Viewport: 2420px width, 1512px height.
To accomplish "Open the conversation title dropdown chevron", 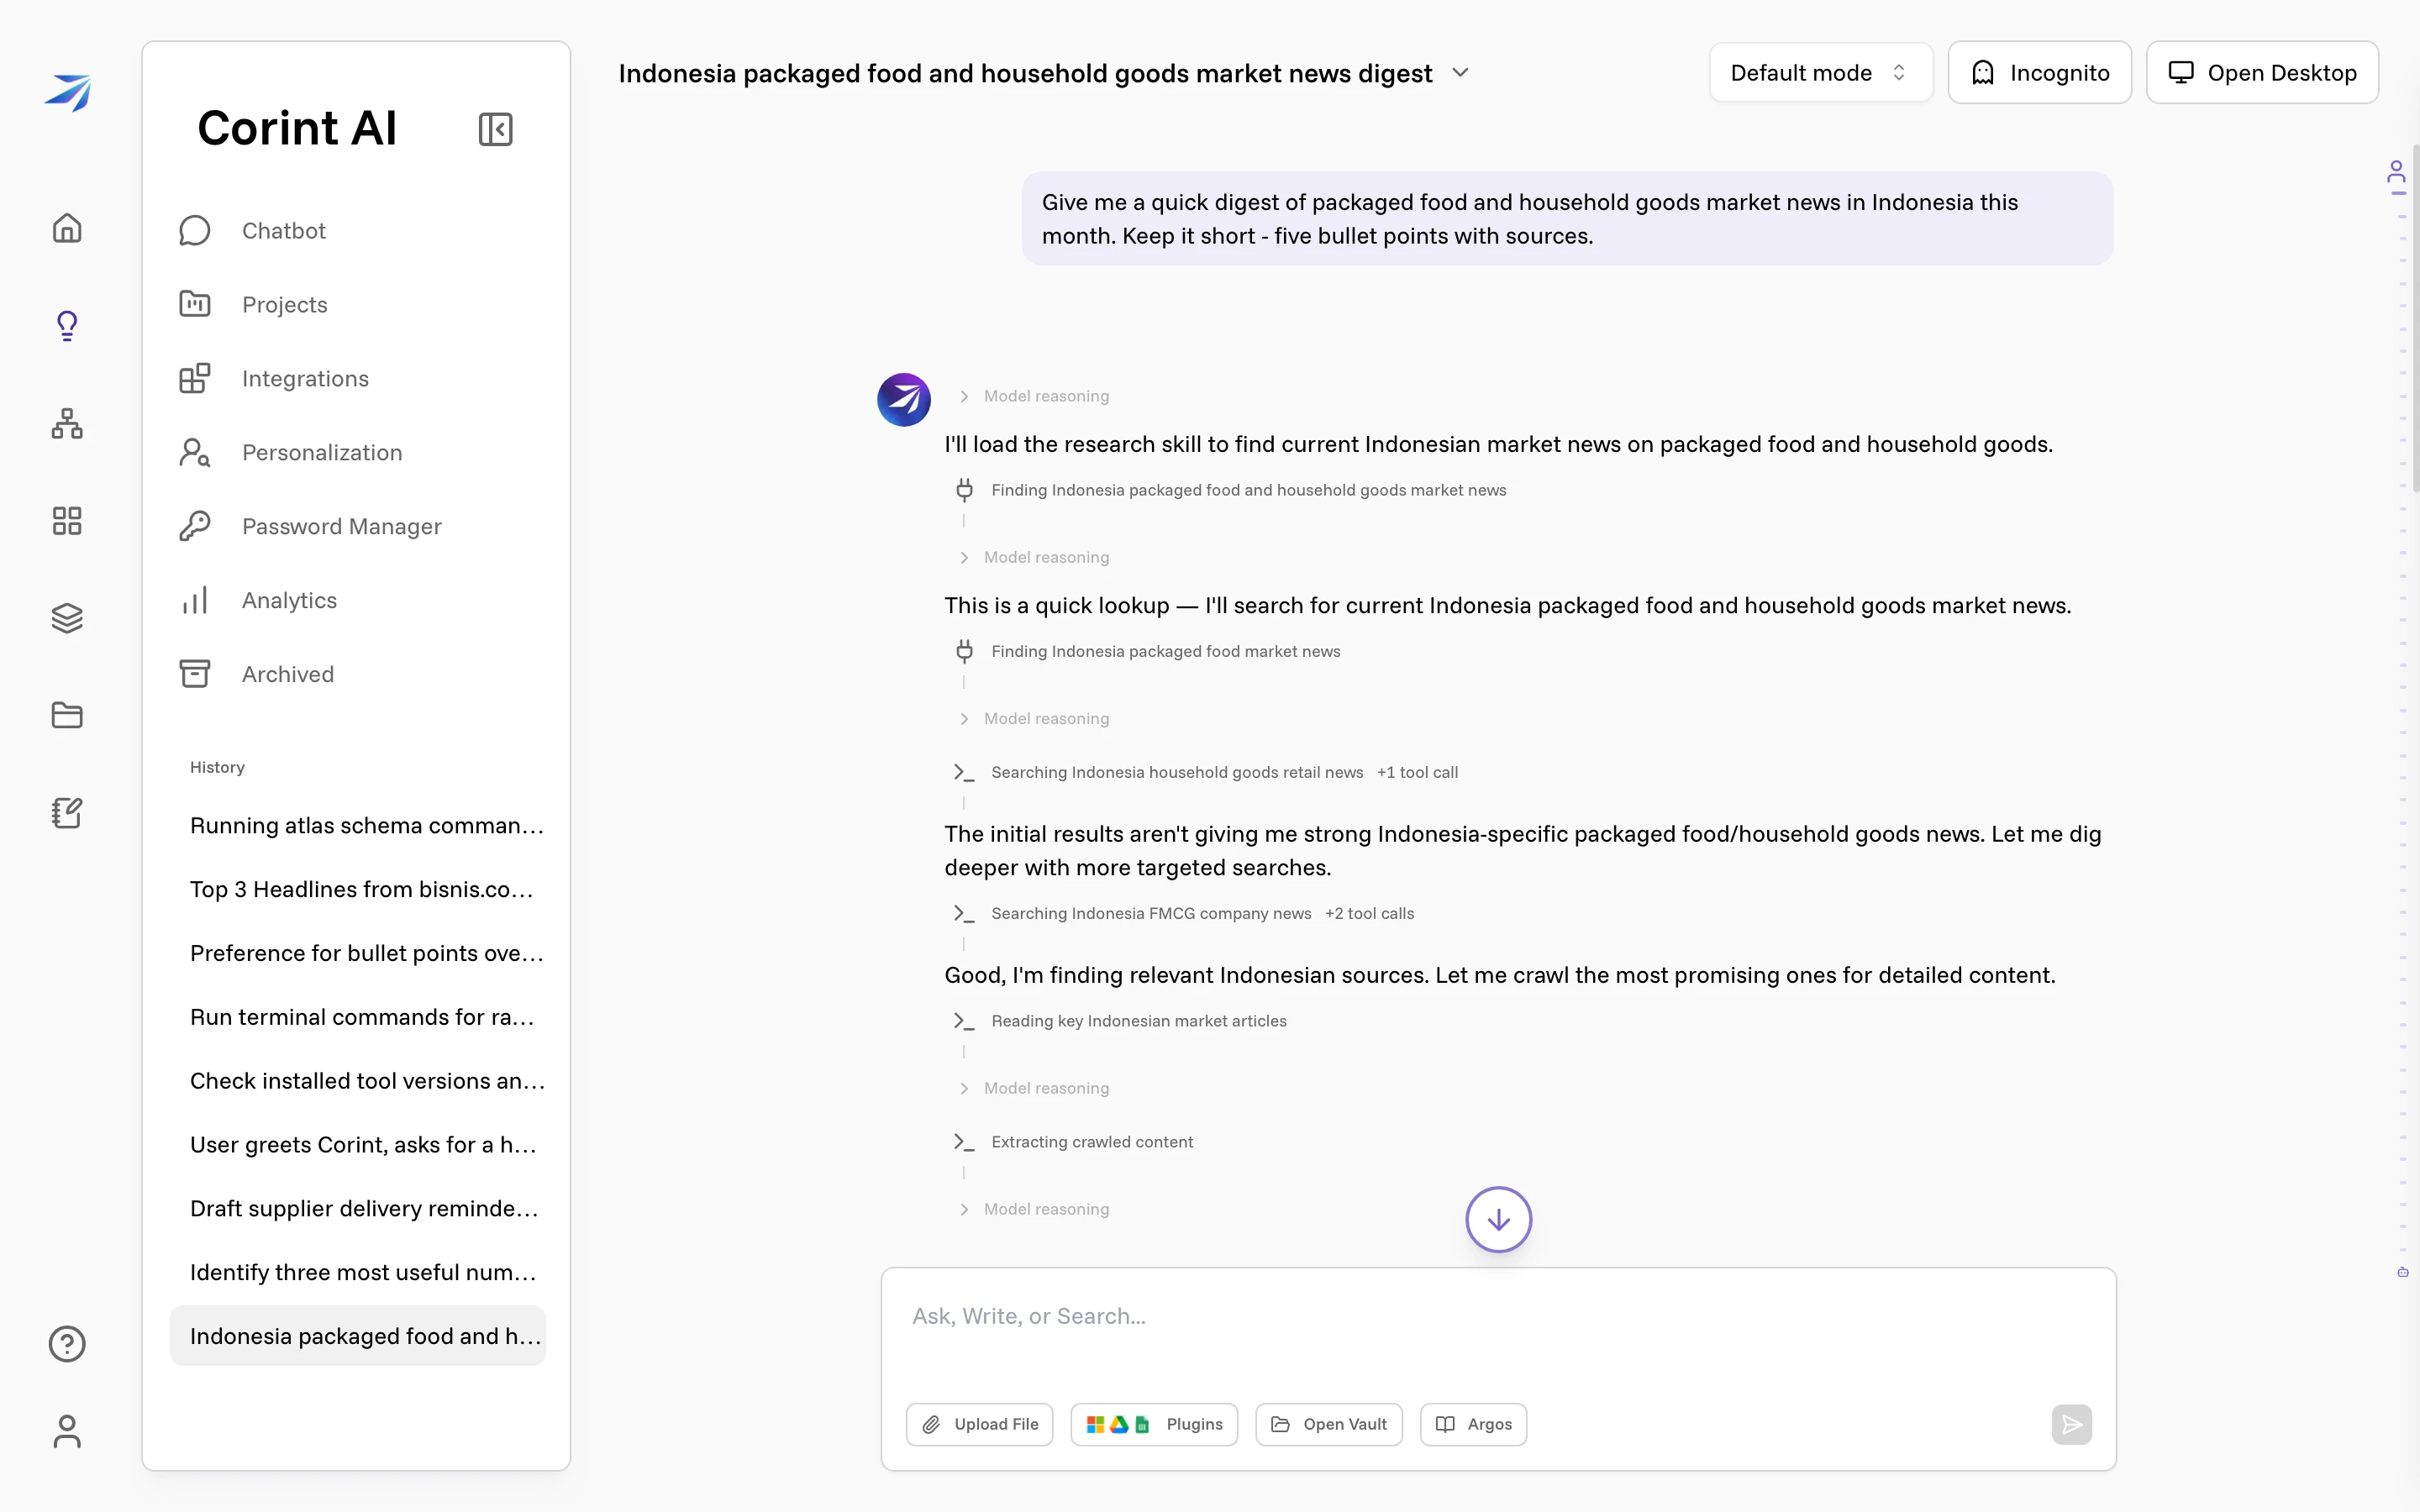I will pos(1460,73).
